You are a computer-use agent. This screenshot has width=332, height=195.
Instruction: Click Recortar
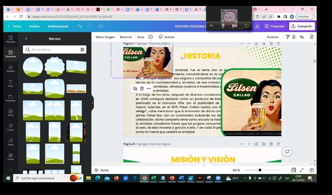[126, 37]
